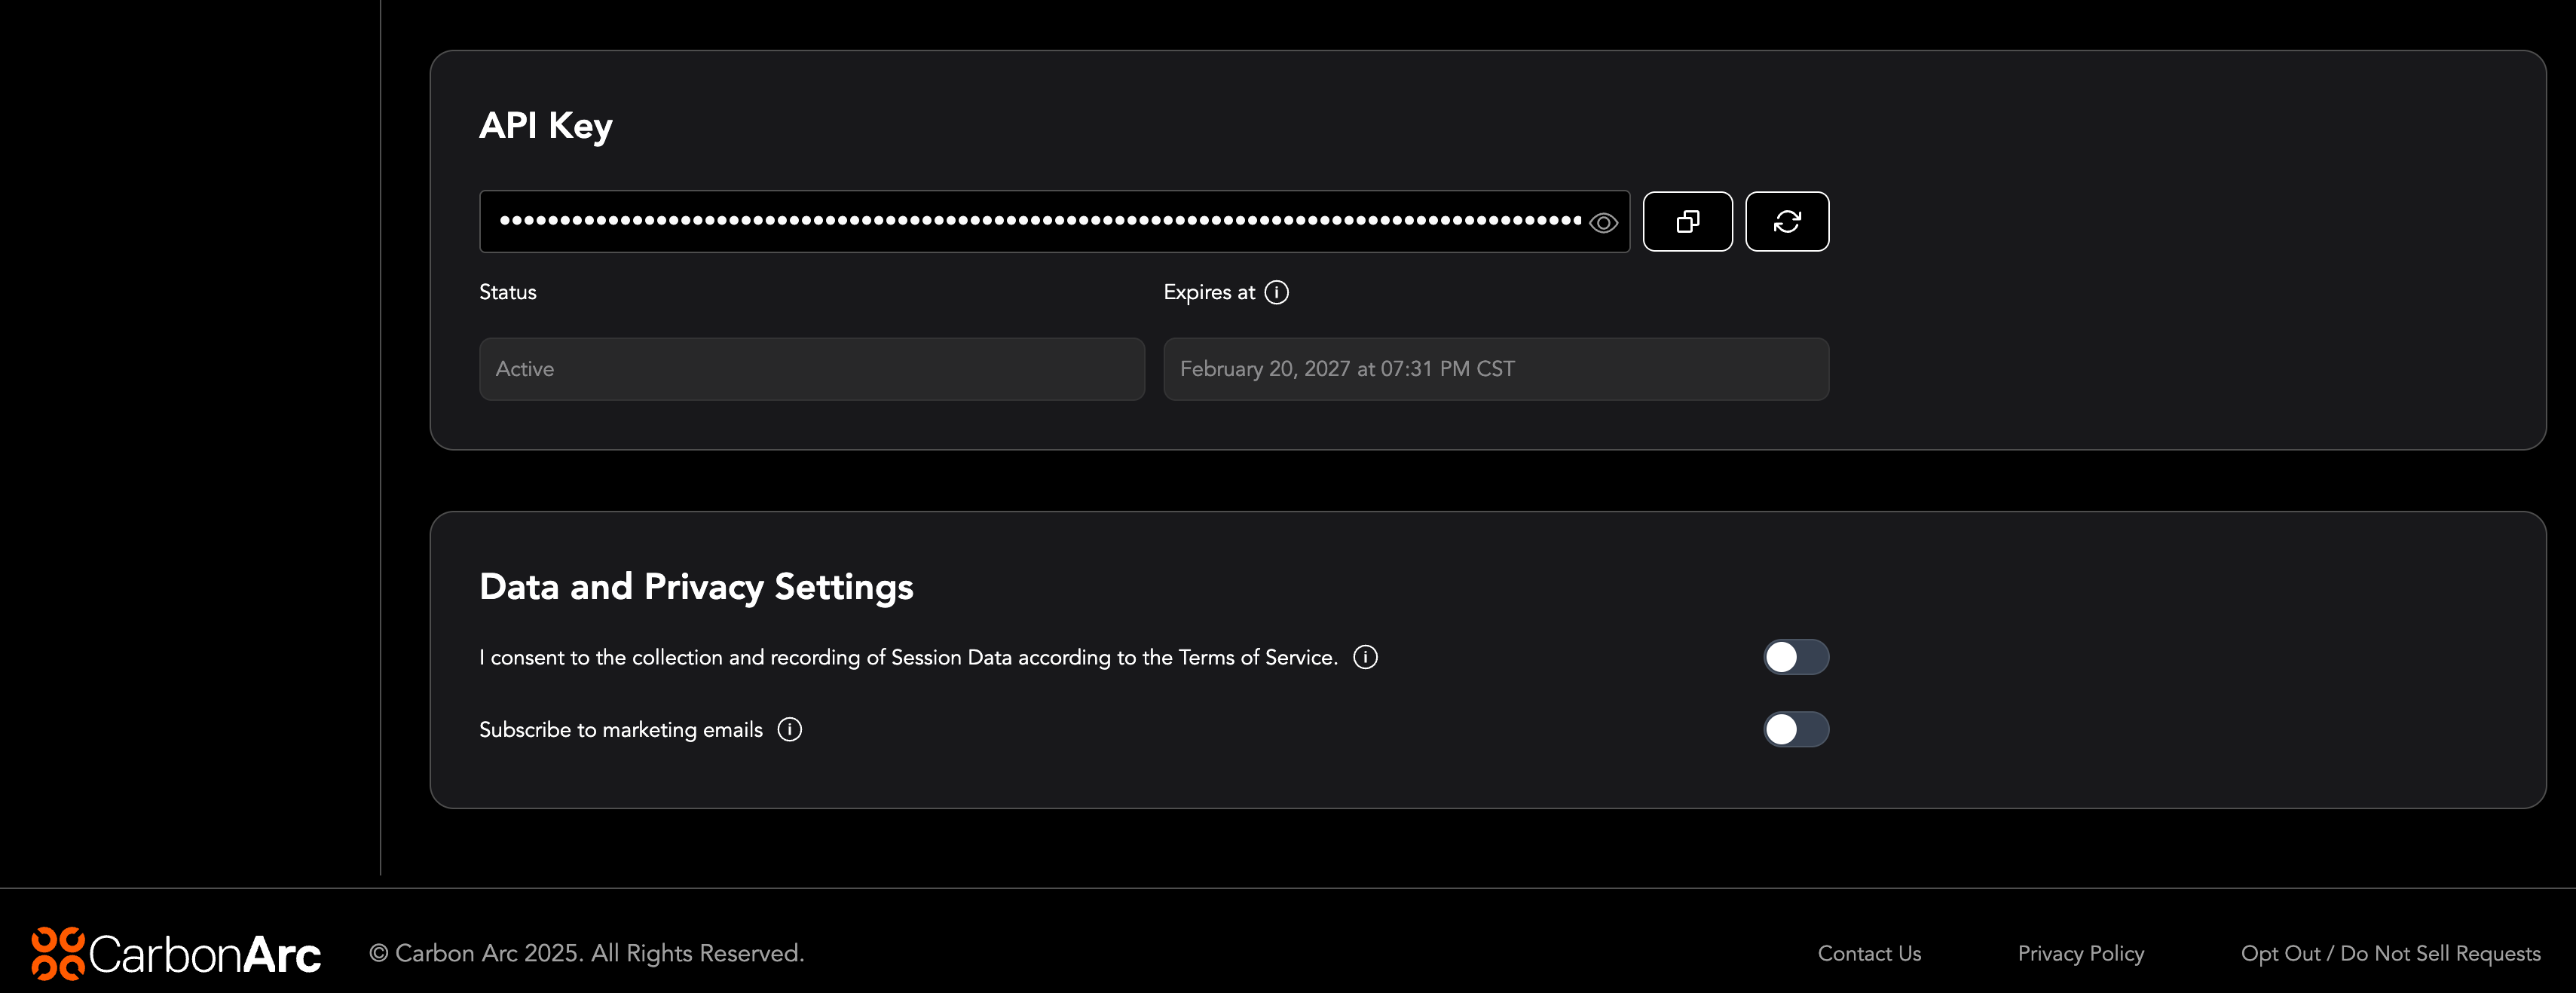Click the masked API key field
The image size is (2576, 993).
[1040, 222]
